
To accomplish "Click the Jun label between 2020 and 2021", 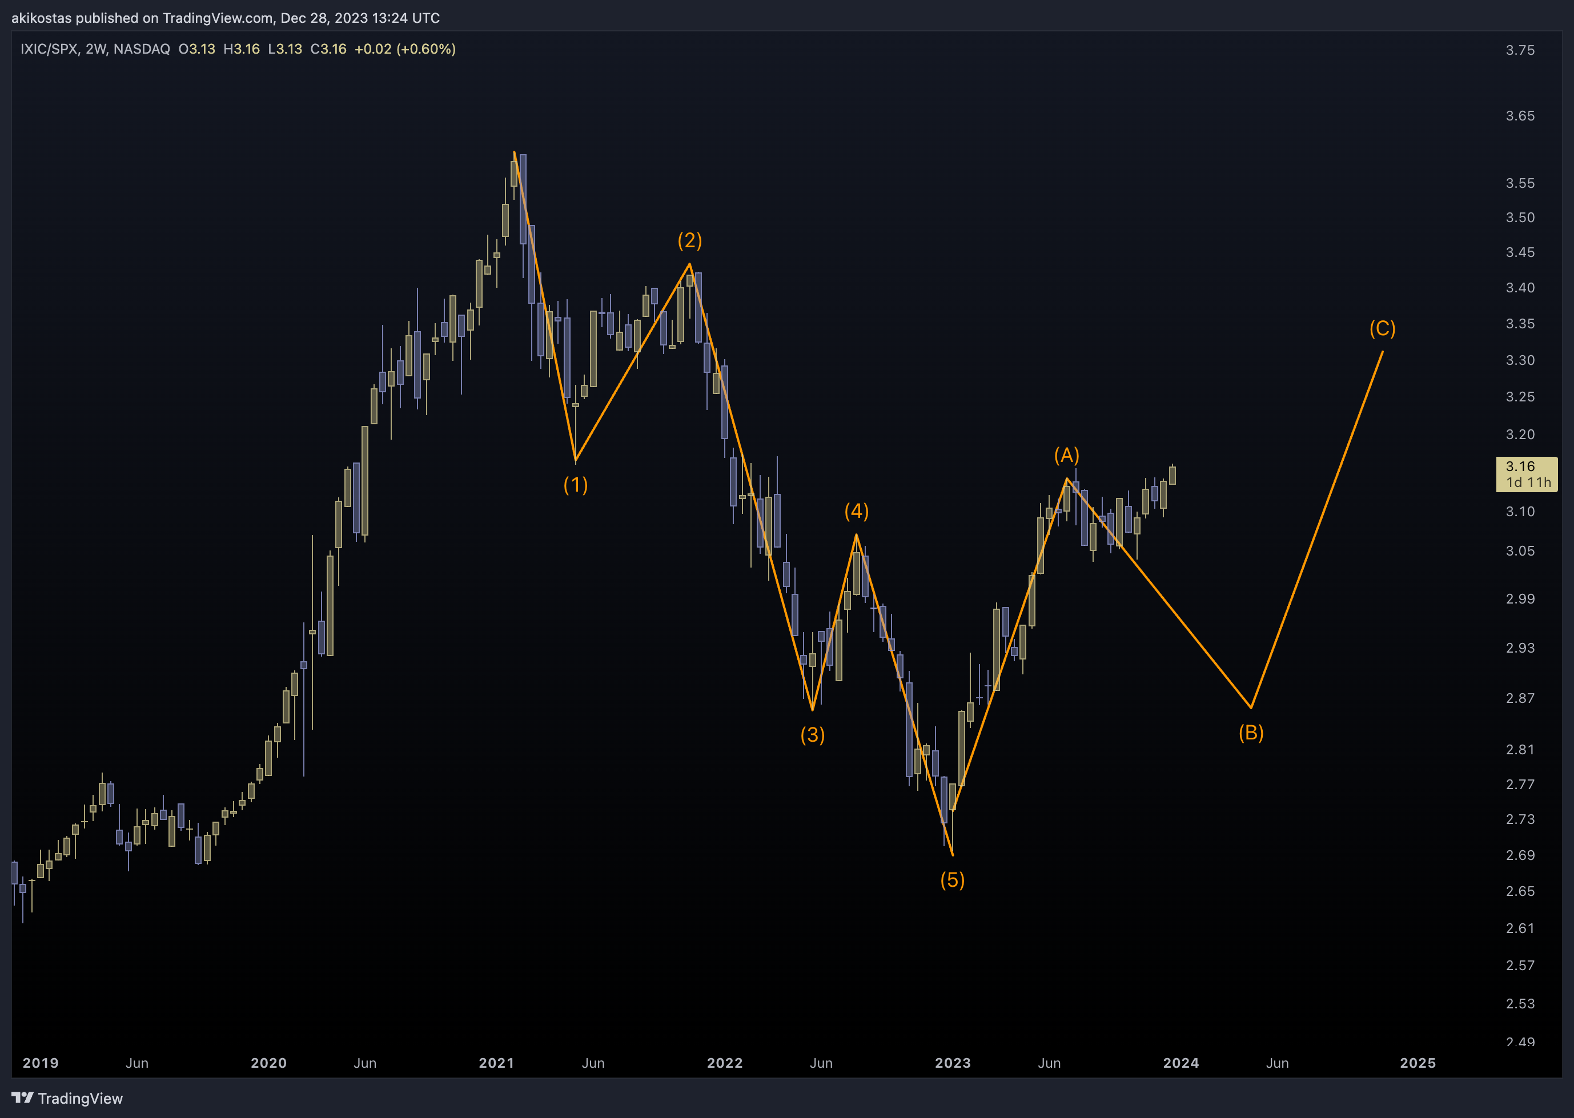I will pos(365,1063).
